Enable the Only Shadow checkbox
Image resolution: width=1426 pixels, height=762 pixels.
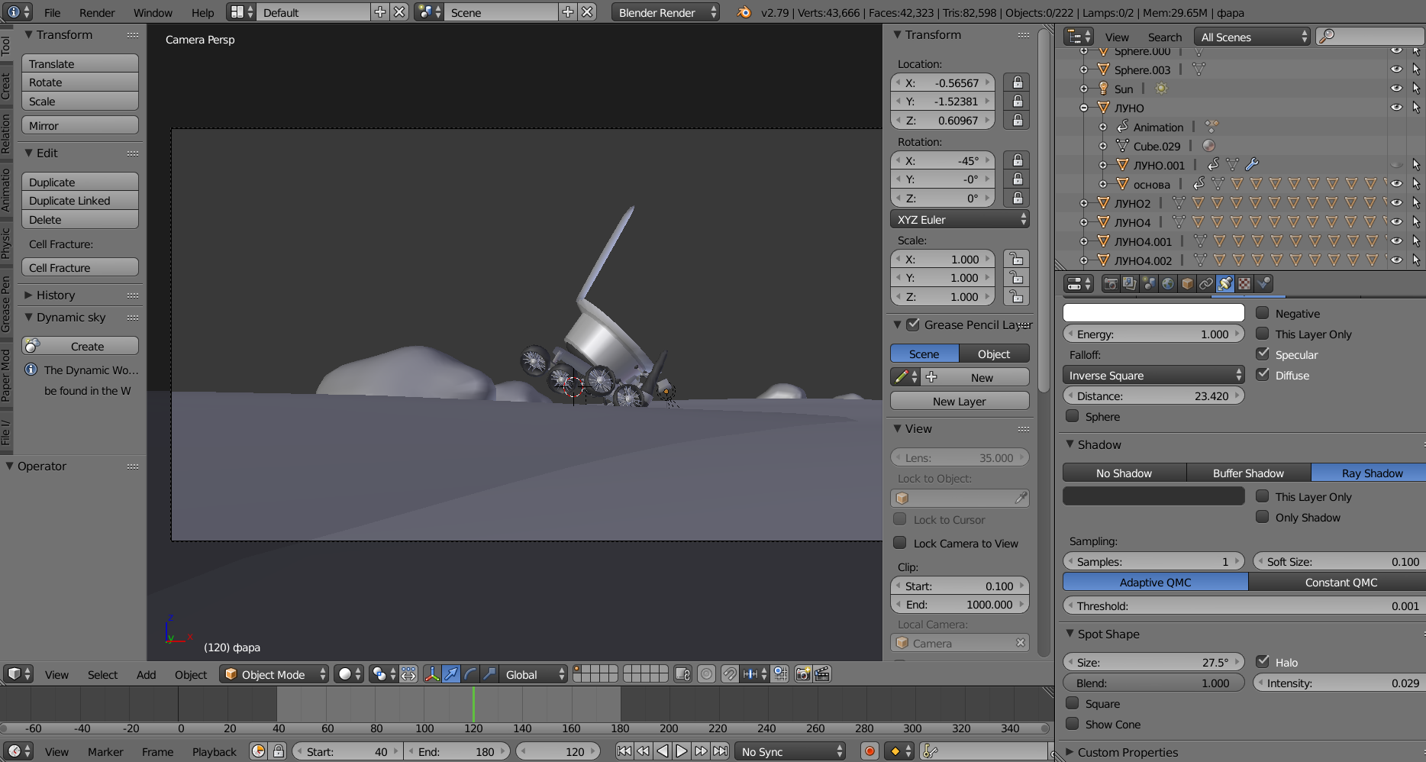point(1263,517)
